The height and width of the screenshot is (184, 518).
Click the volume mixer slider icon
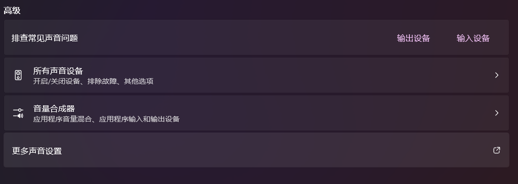[18, 113]
